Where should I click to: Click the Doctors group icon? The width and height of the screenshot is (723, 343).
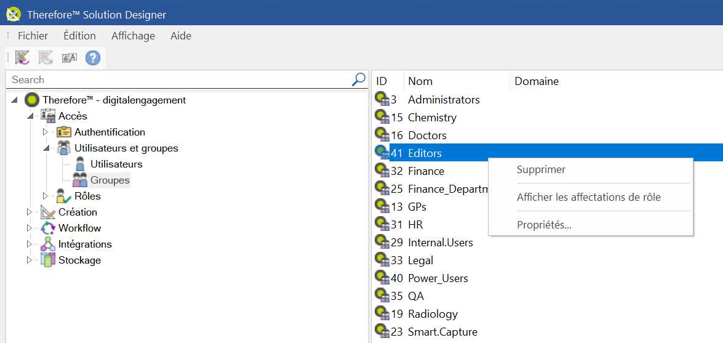[x=381, y=135]
